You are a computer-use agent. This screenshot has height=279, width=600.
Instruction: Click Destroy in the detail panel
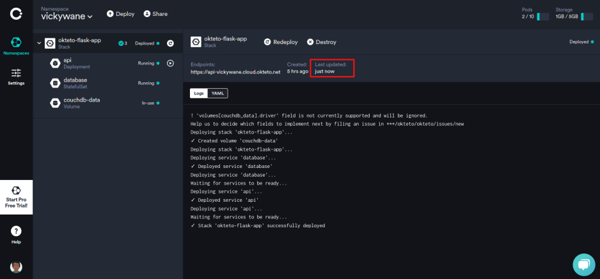click(321, 42)
